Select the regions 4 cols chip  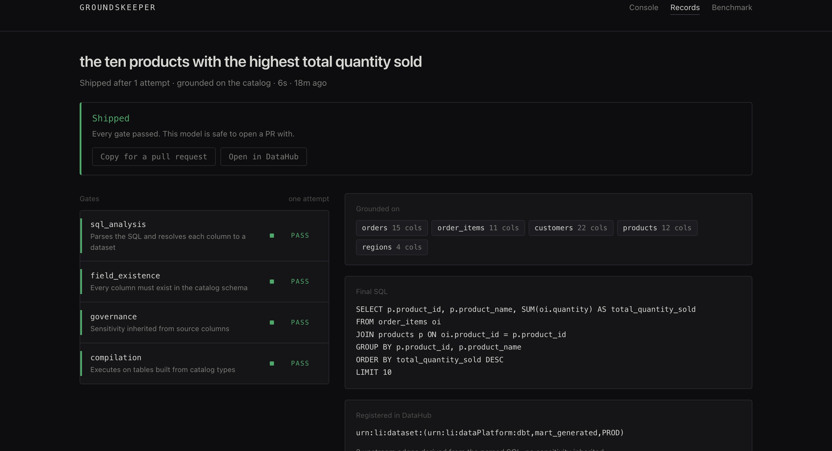[x=392, y=247]
